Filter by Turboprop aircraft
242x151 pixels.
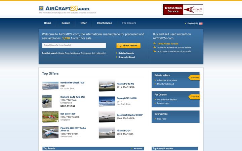[86, 53]
